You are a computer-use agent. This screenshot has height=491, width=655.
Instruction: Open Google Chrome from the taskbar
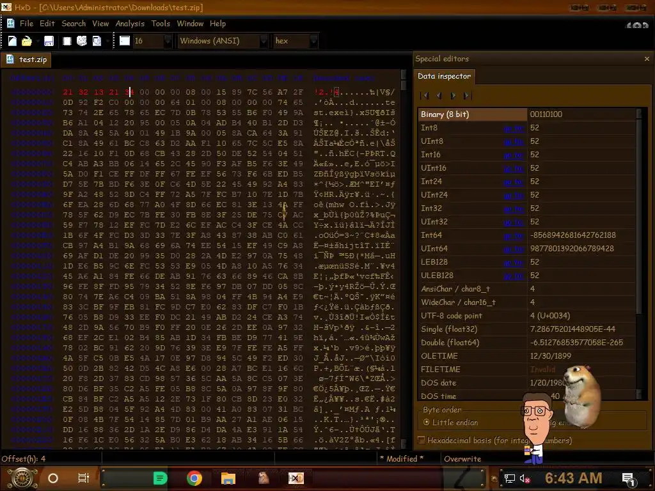click(194, 478)
